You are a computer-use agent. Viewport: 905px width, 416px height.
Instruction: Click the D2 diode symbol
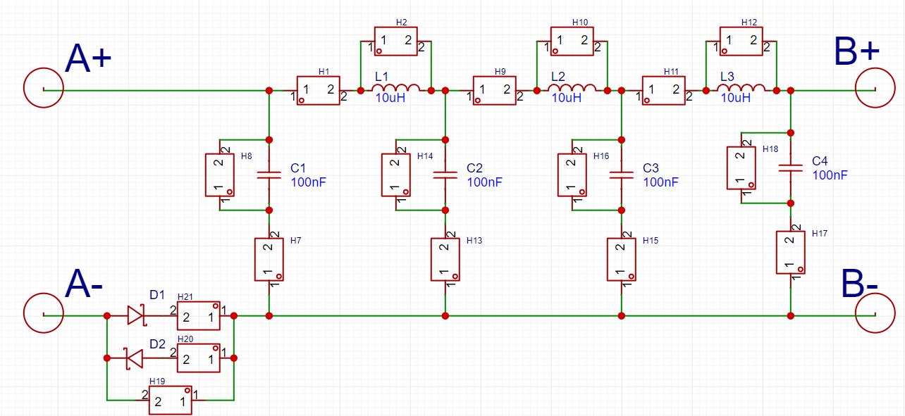pos(134,358)
